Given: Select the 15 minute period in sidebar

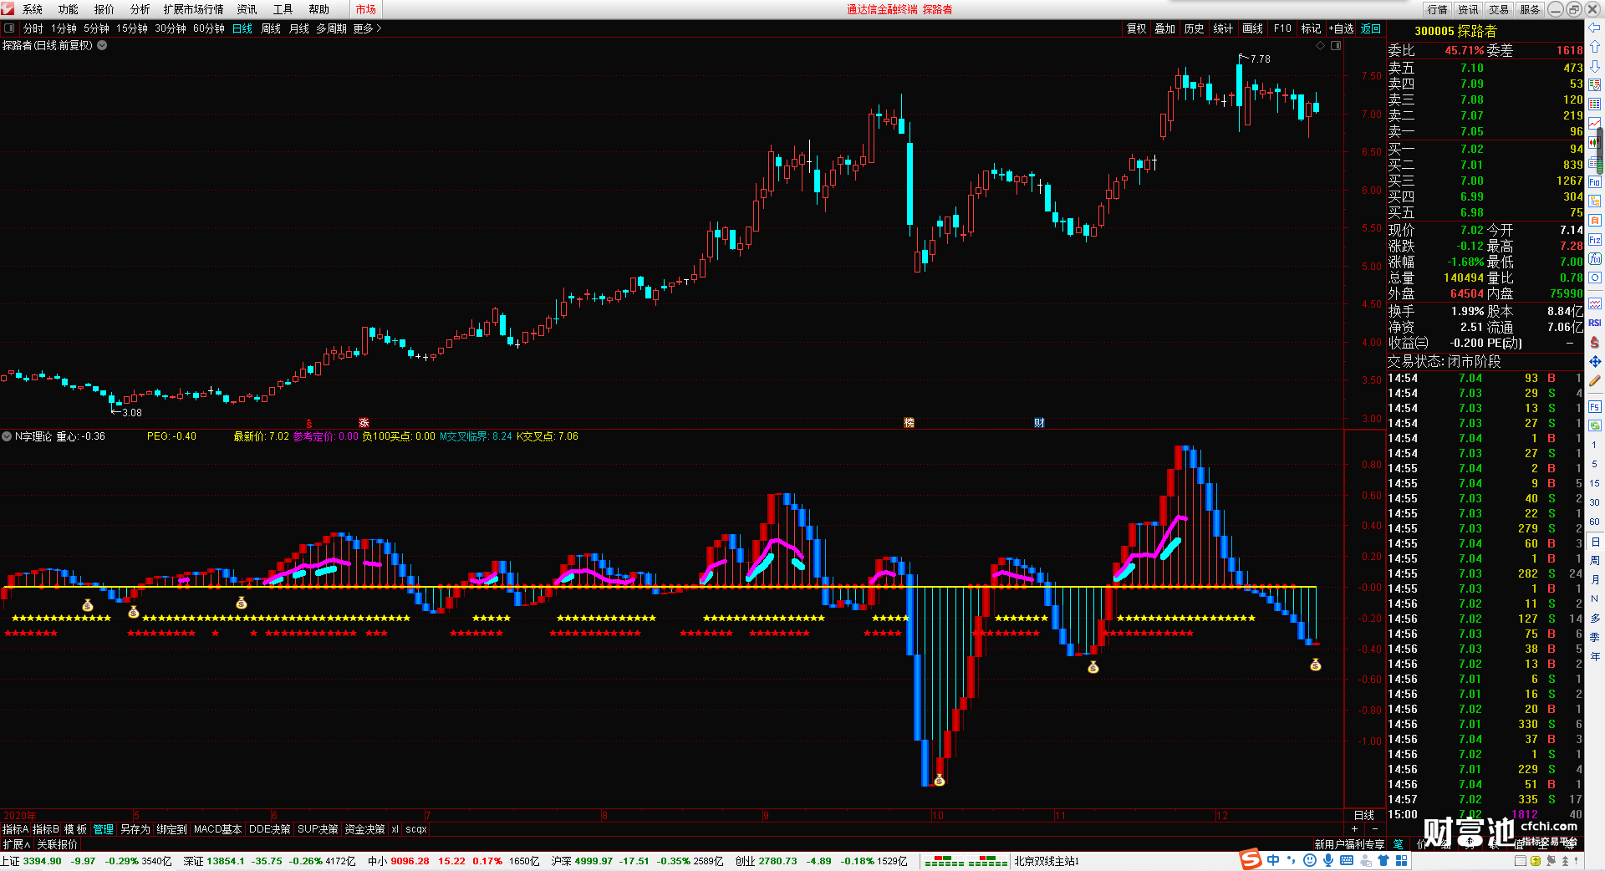Looking at the screenshot, I should click(1594, 483).
